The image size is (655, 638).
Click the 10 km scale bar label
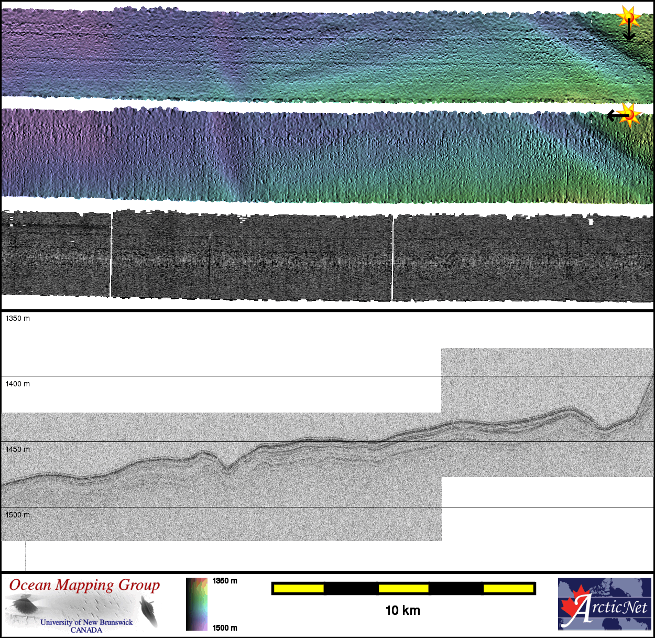(x=402, y=610)
